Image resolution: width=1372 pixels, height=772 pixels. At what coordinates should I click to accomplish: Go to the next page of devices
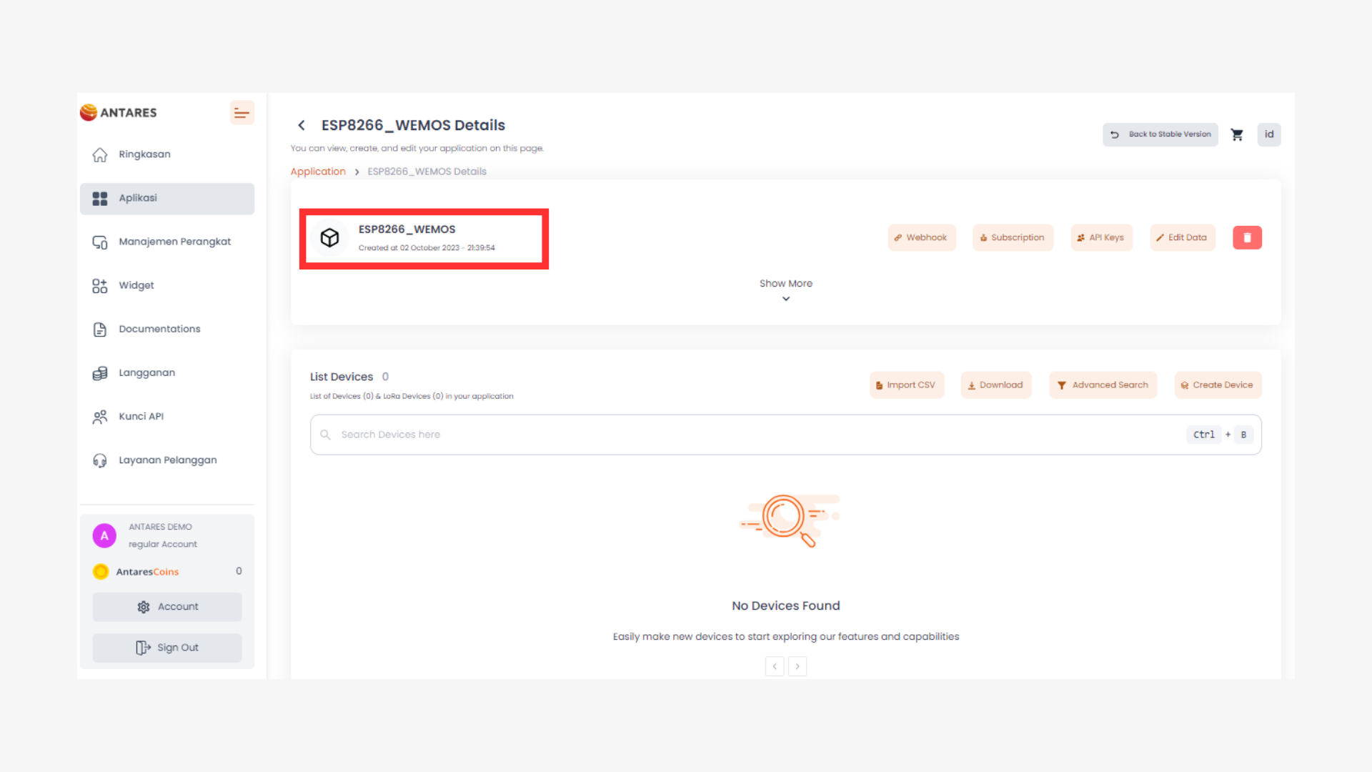click(797, 666)
